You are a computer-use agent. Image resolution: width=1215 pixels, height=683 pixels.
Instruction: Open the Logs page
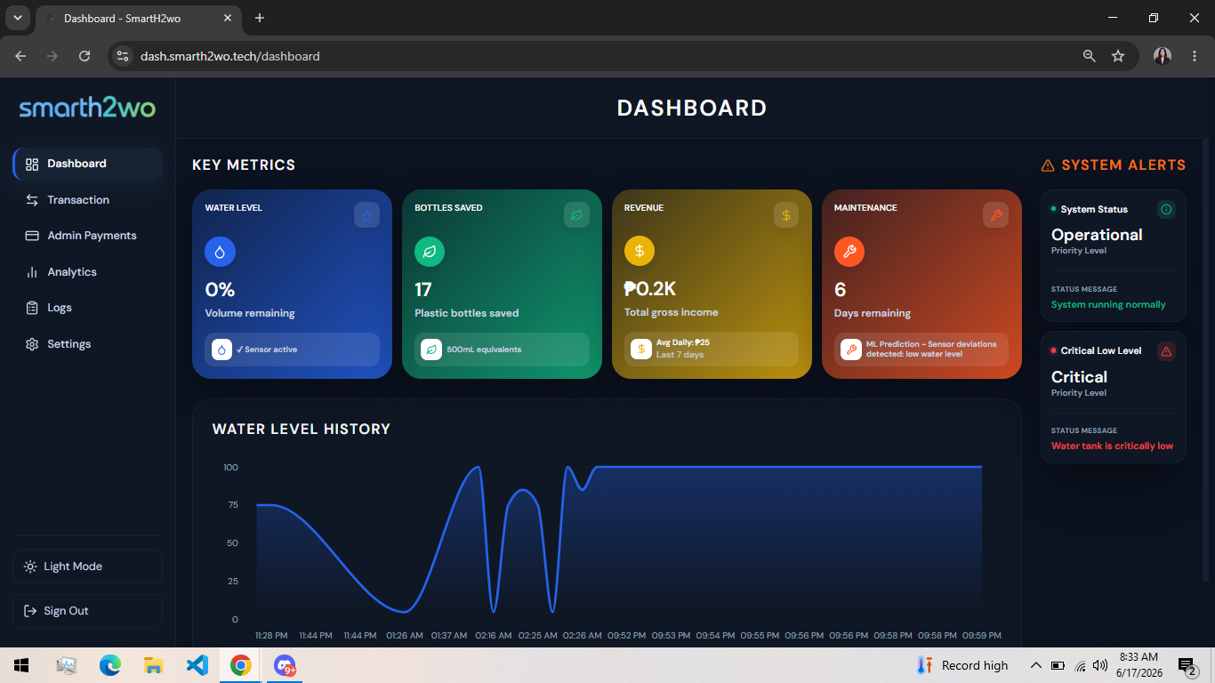tap(88, 308)
